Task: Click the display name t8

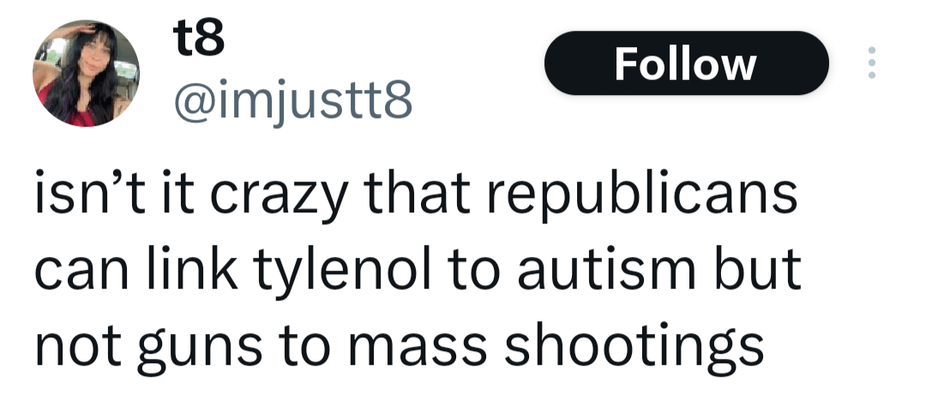Action: pos(197,39)
